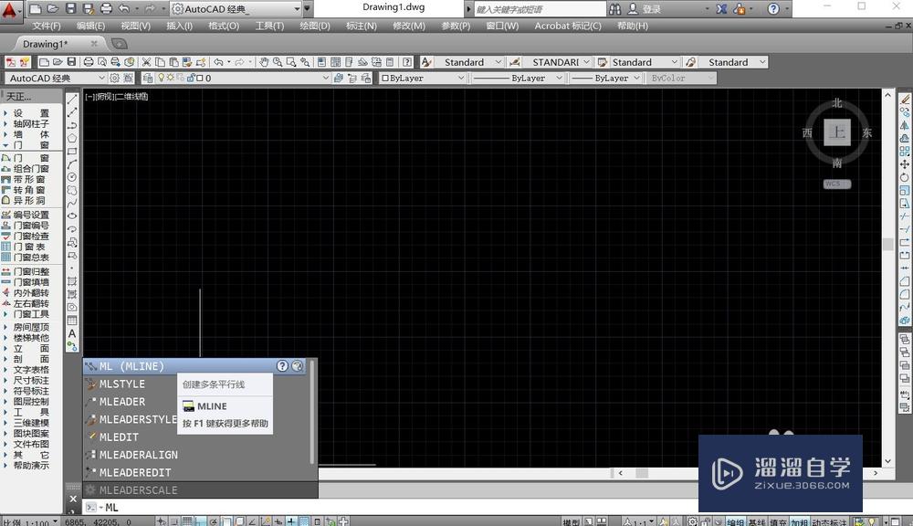Select the Line tool in the Draw toolbar
Image resolution: width=913 pixels, height=526 pixels.
pyautogui.click(x=72, y=100)
